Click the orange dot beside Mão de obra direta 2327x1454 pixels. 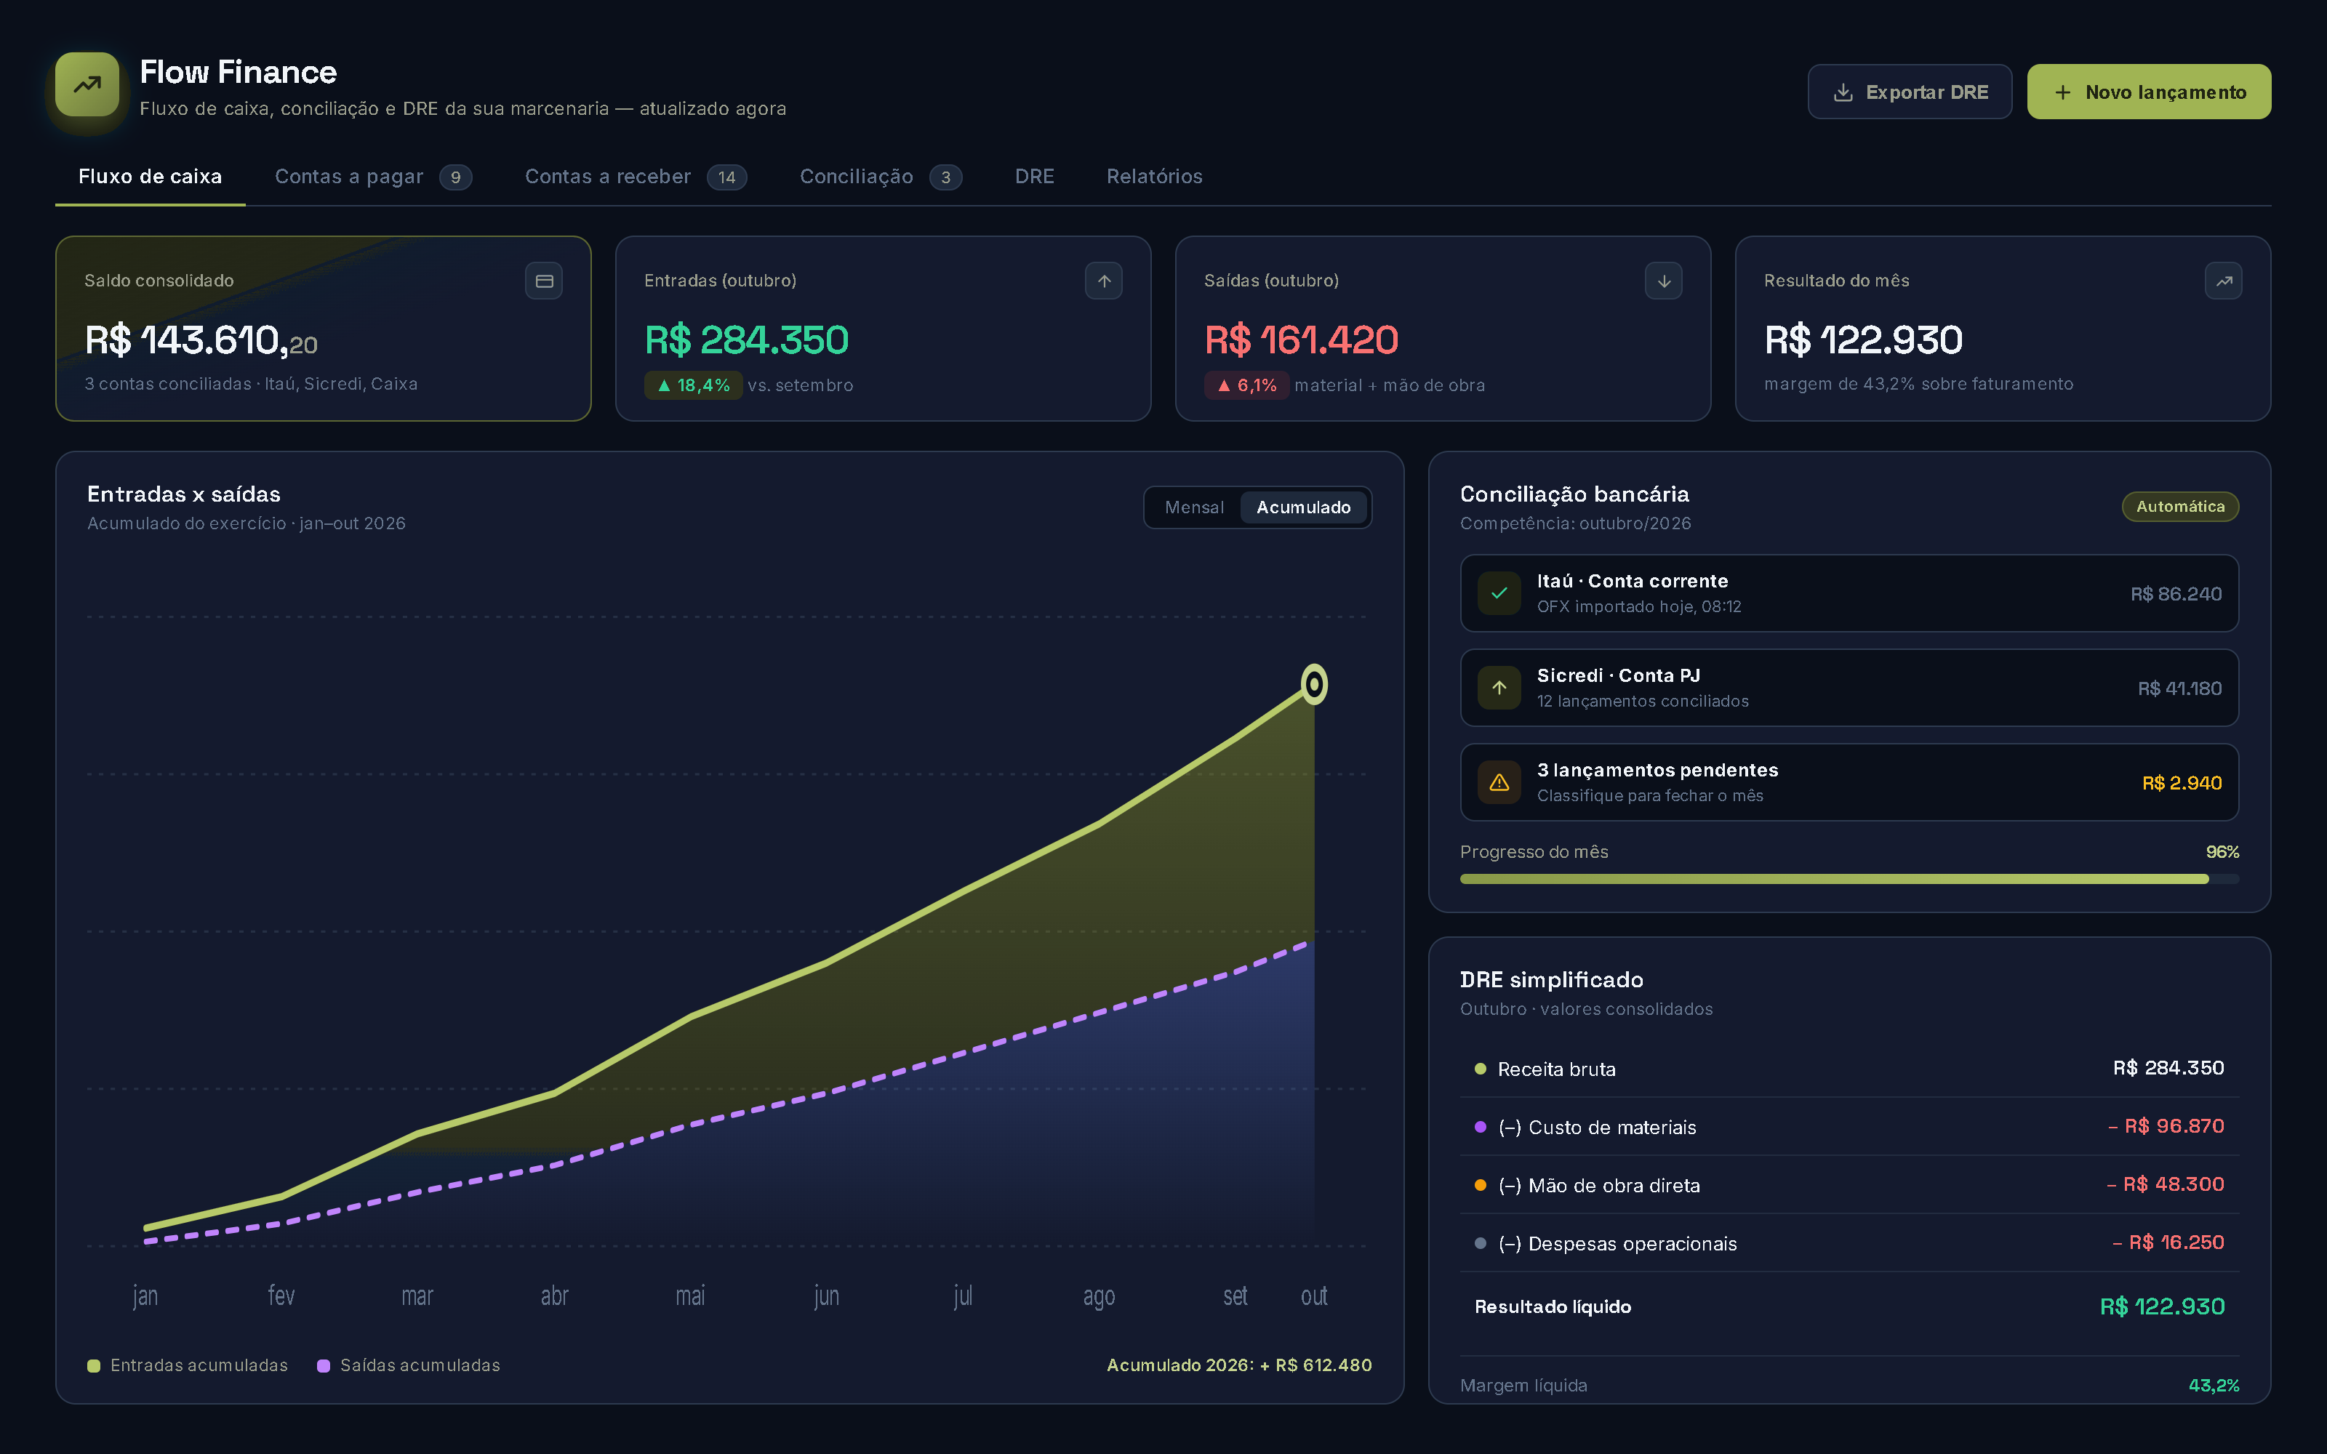point(1480,1185)
